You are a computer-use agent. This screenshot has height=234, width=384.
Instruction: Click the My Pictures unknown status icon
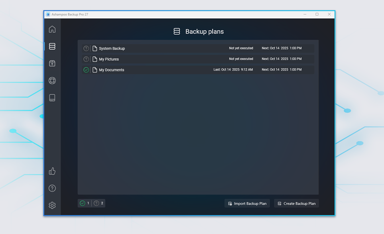(x=86, y=59)
